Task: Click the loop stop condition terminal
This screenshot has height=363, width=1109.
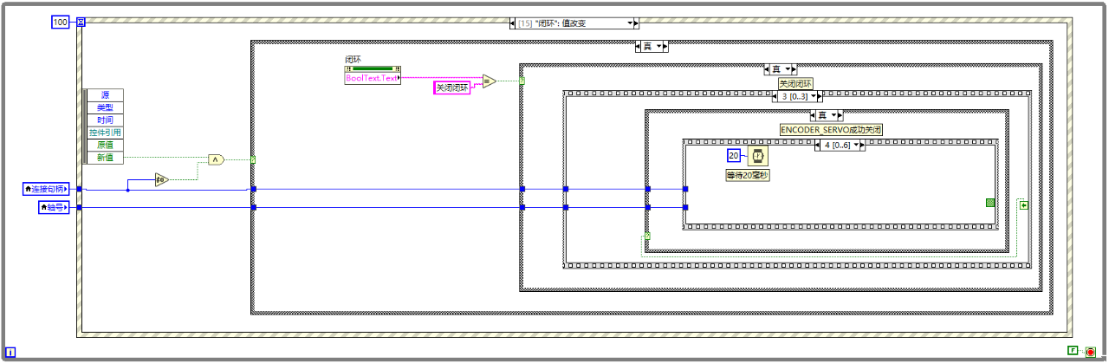Action: click(1089, 351)
